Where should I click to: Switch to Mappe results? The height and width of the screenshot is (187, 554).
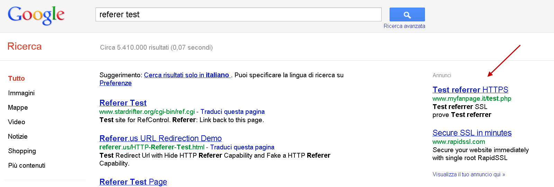coord(18,108)
